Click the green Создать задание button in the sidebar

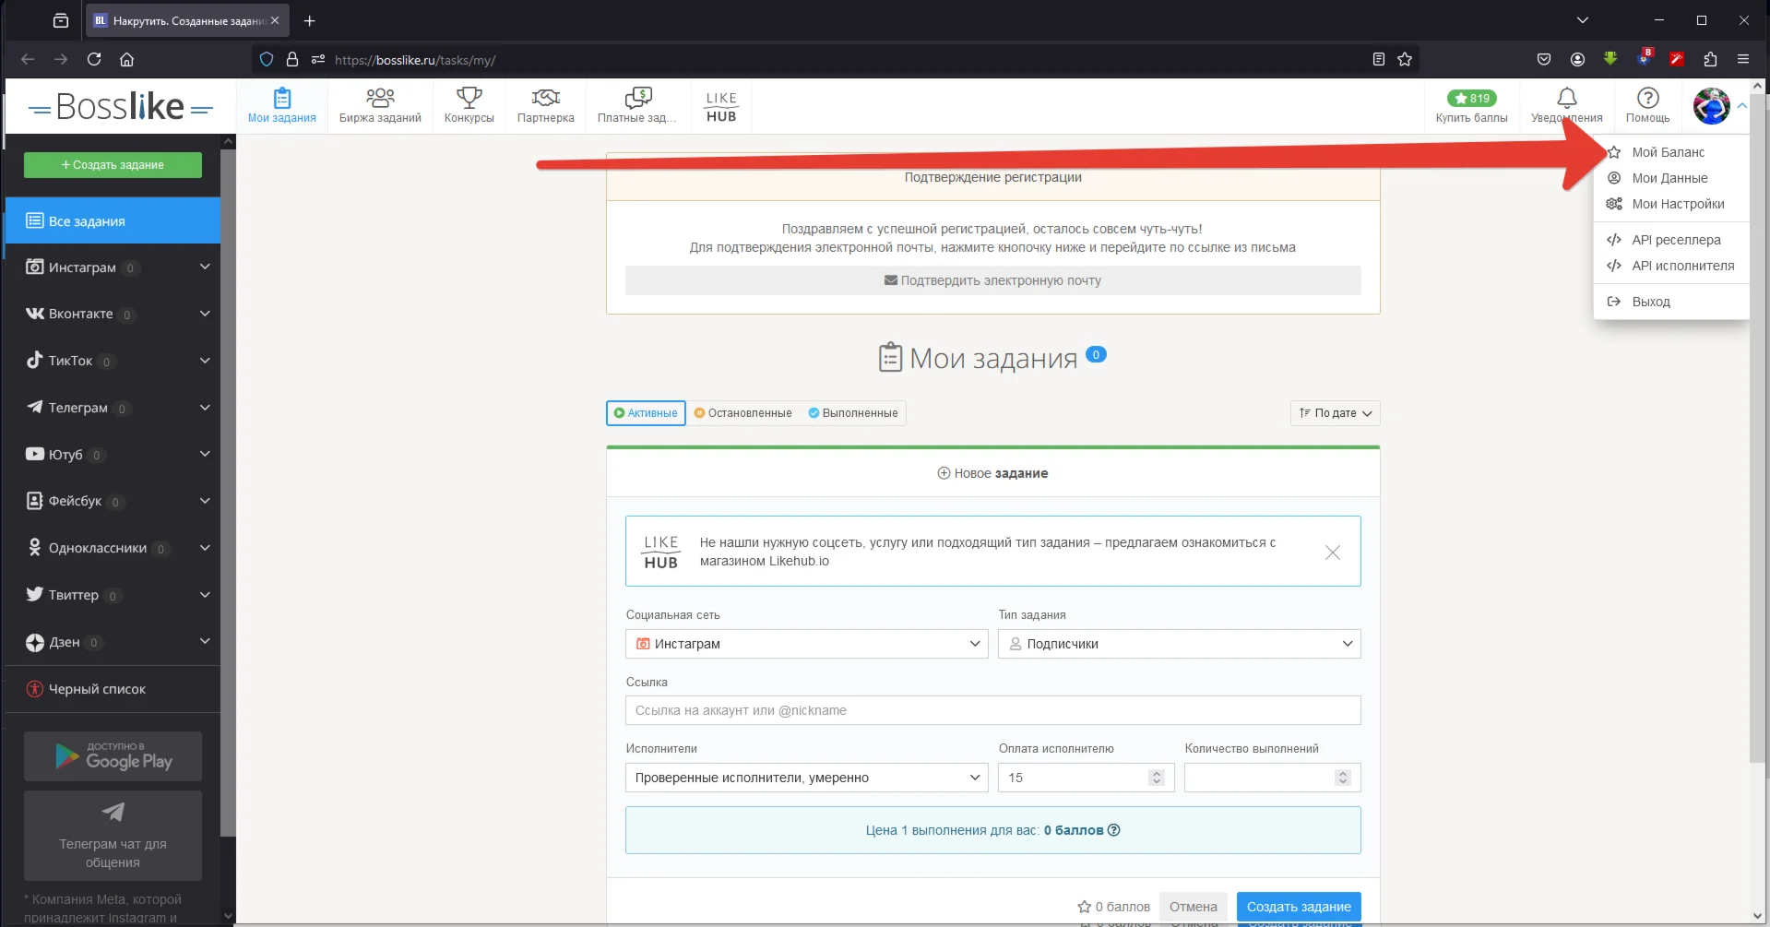[113, 165]
